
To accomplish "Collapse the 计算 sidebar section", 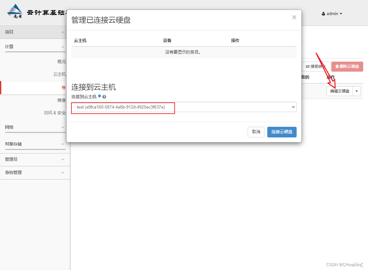I will tap(35, 47).
